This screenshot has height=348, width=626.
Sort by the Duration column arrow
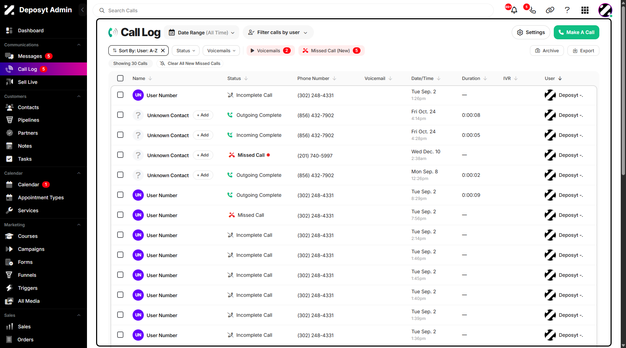click(485, 78)
